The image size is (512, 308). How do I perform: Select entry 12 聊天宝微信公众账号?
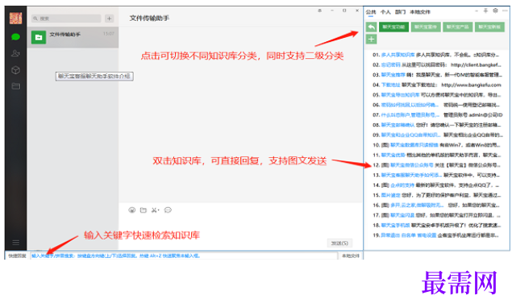click(x=437, y=165)
